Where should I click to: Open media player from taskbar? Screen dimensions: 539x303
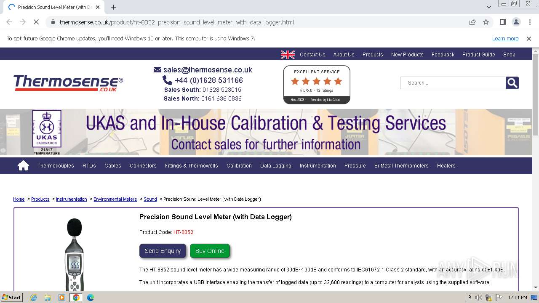(x=62, y=298)
